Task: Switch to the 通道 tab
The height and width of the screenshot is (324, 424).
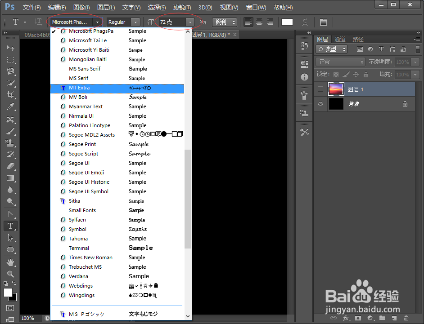Action: coord(340,40)
